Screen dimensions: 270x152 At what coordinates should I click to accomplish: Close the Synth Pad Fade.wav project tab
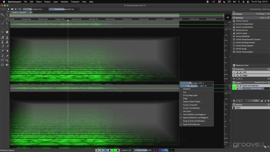coord(30,12)
